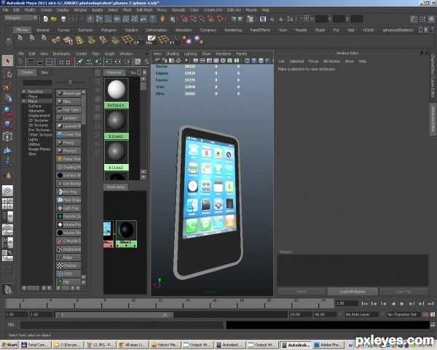Toggle viewport wireframe cube icon
This screenshot has height=350, width=437.
(x=247, y=61)
